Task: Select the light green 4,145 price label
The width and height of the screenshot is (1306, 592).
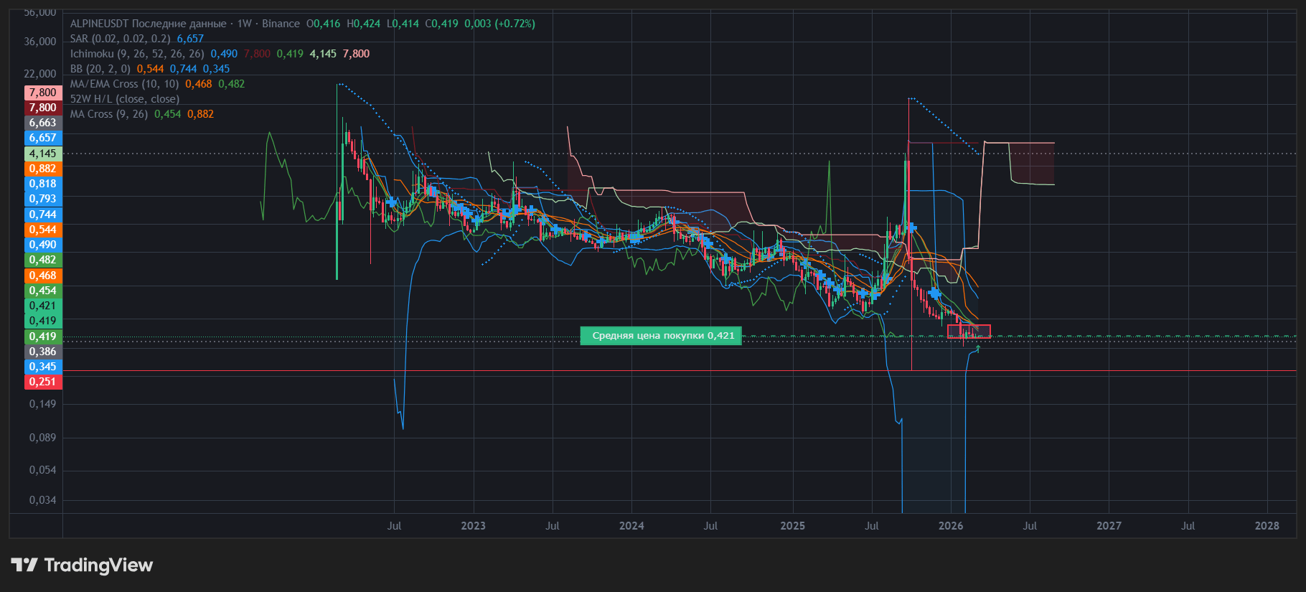Action: point(43,154)
